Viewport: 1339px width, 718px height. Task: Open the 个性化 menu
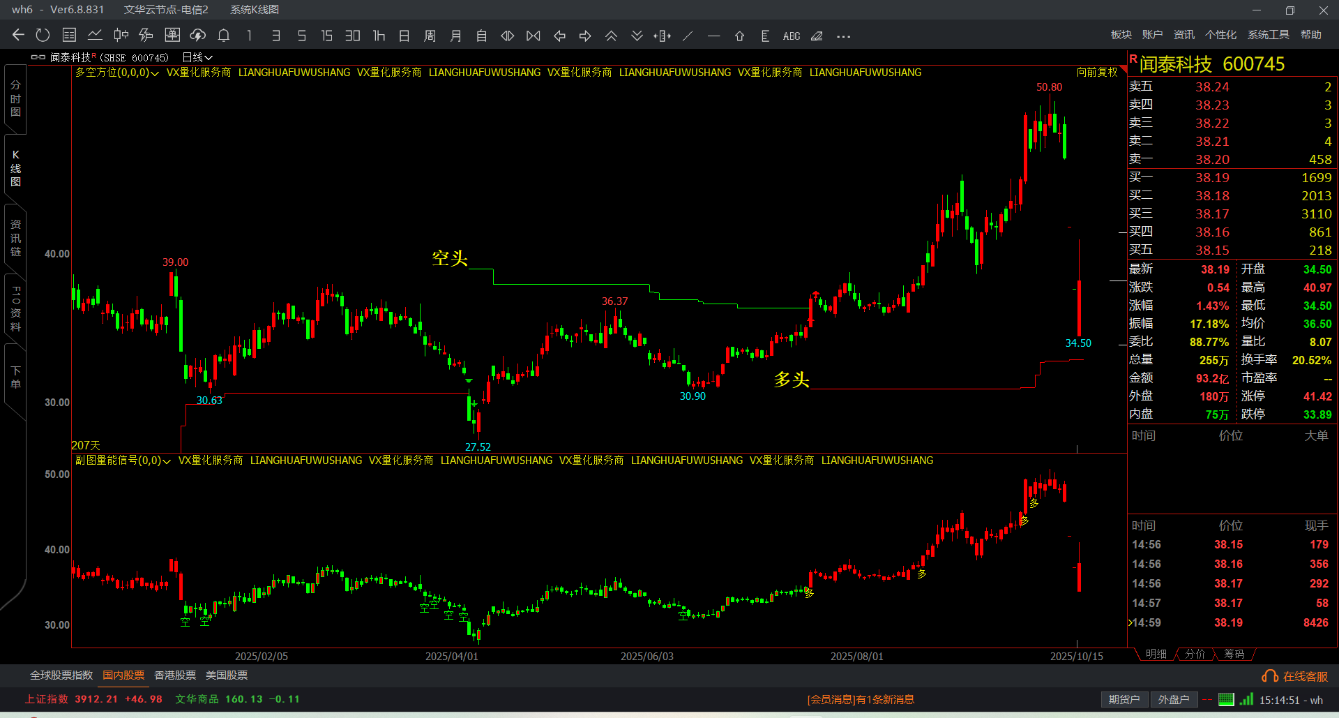(1221, 35)
